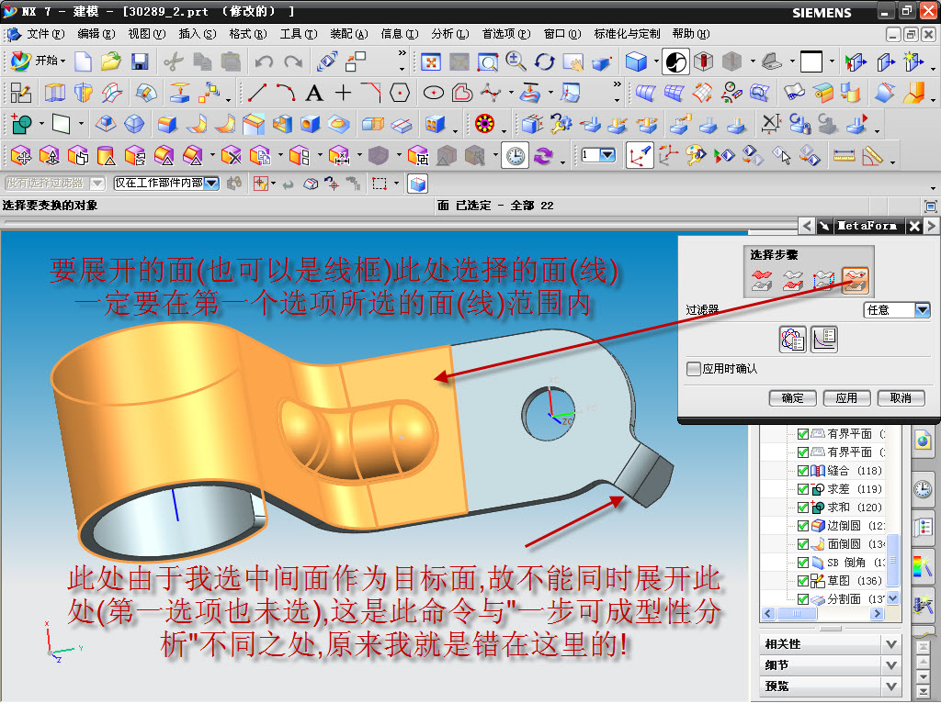Redo the last action
Screen dimensions: 941x703
pyautogui.click(x=293, y=61)
